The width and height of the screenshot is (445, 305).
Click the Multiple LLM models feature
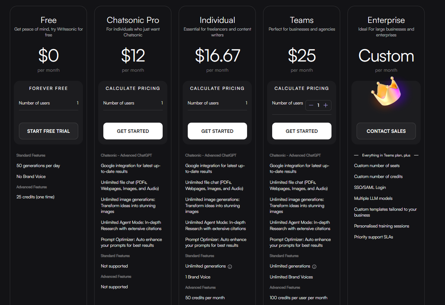373,198
